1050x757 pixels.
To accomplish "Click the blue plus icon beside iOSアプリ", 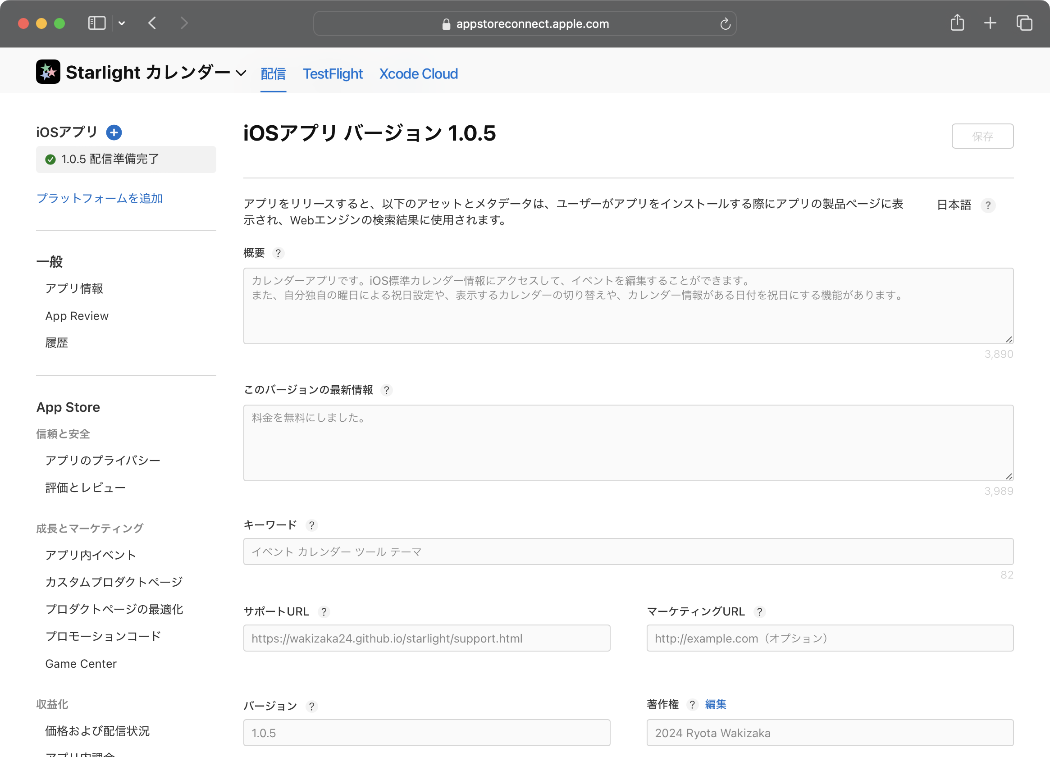I will coord(114,132).
